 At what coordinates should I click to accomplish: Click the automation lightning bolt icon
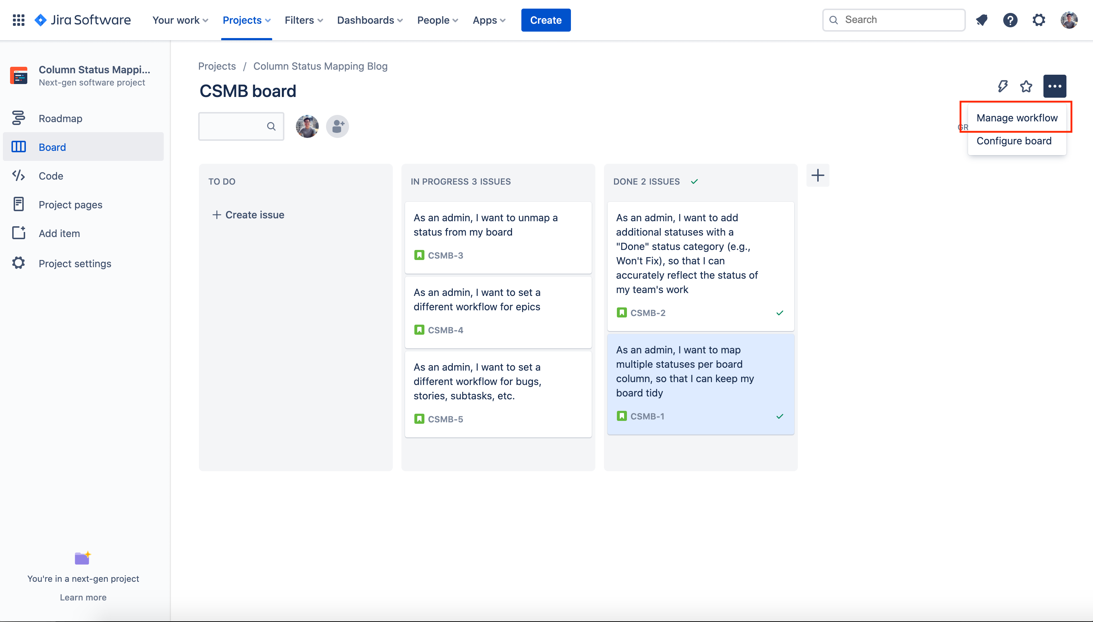[x=1003, y=86]
